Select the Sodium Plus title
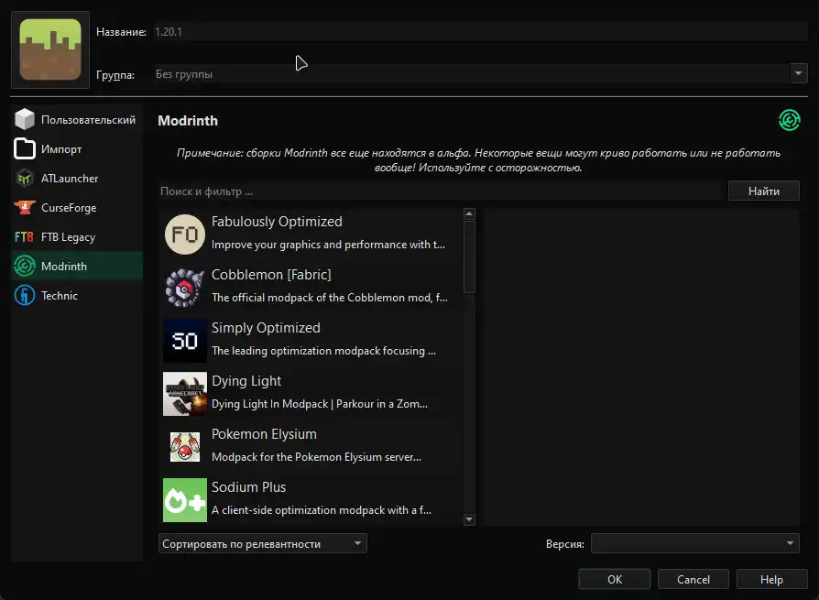 coord(248,487)
